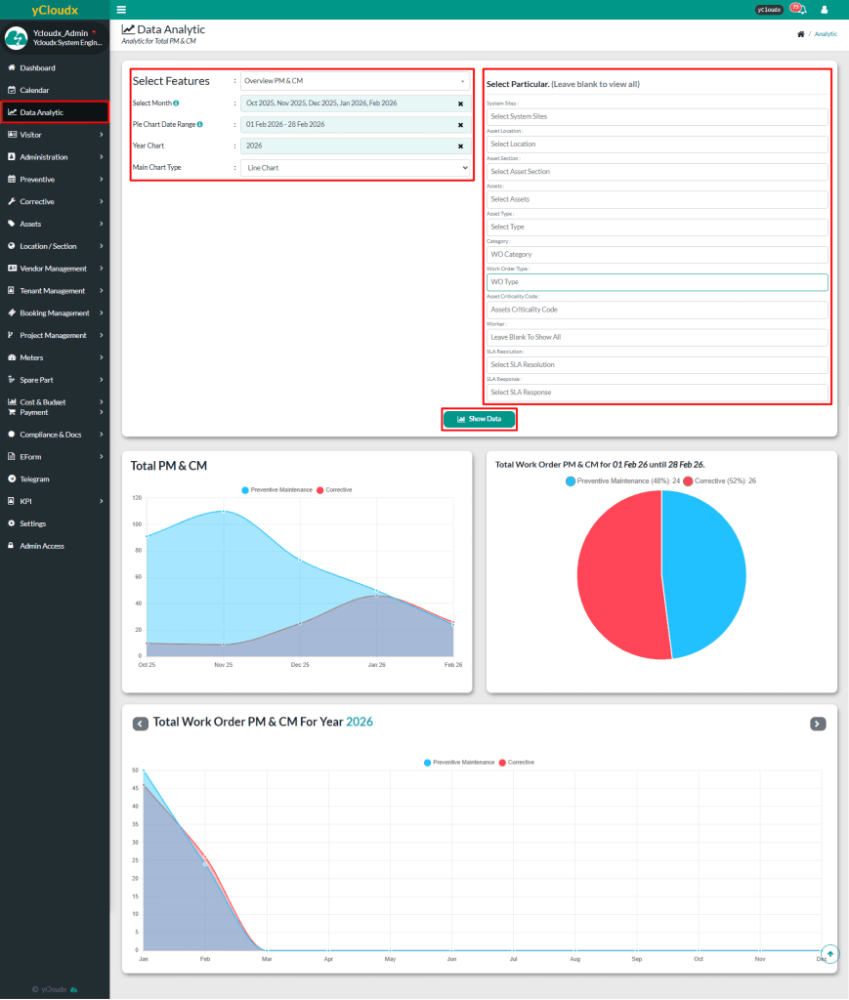
Task: Click the scroll-to-top arrow button
Action: tap(829, 953)
